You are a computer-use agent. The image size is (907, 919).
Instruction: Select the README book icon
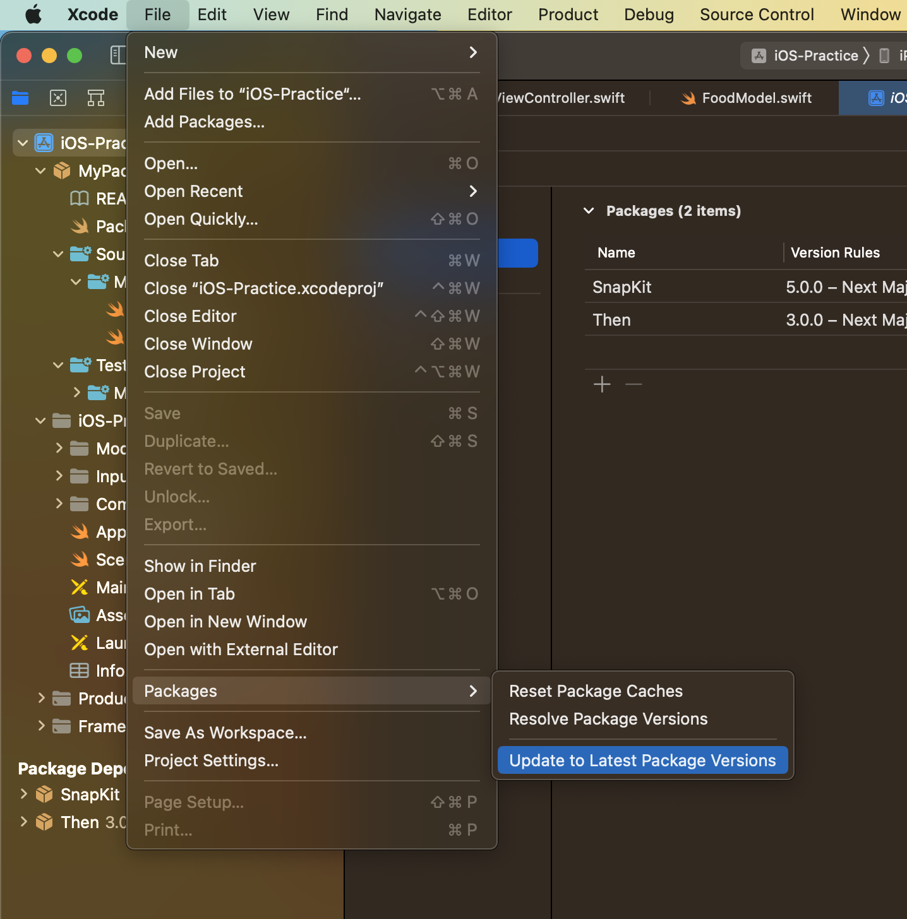click(79, 199)
